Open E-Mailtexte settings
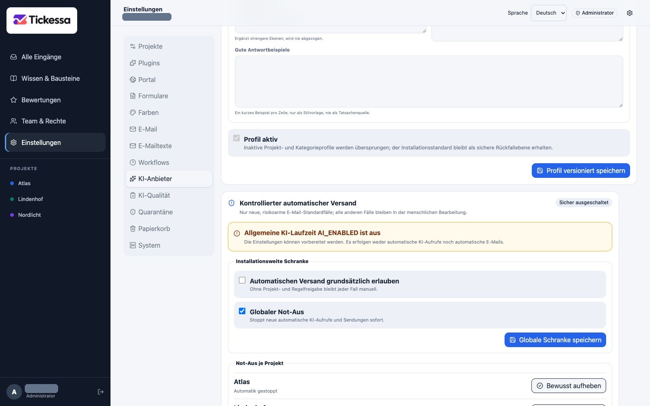650x406 pixels. click(169, 146)
